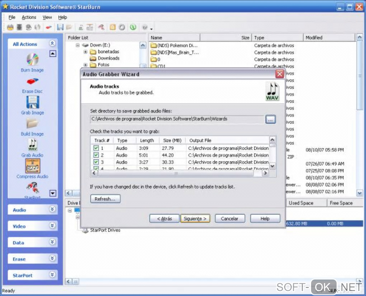The width and height of the screenshot is (366, 296).
Task: Expand the StarPort sidebar section
Action: pos(52,274)
